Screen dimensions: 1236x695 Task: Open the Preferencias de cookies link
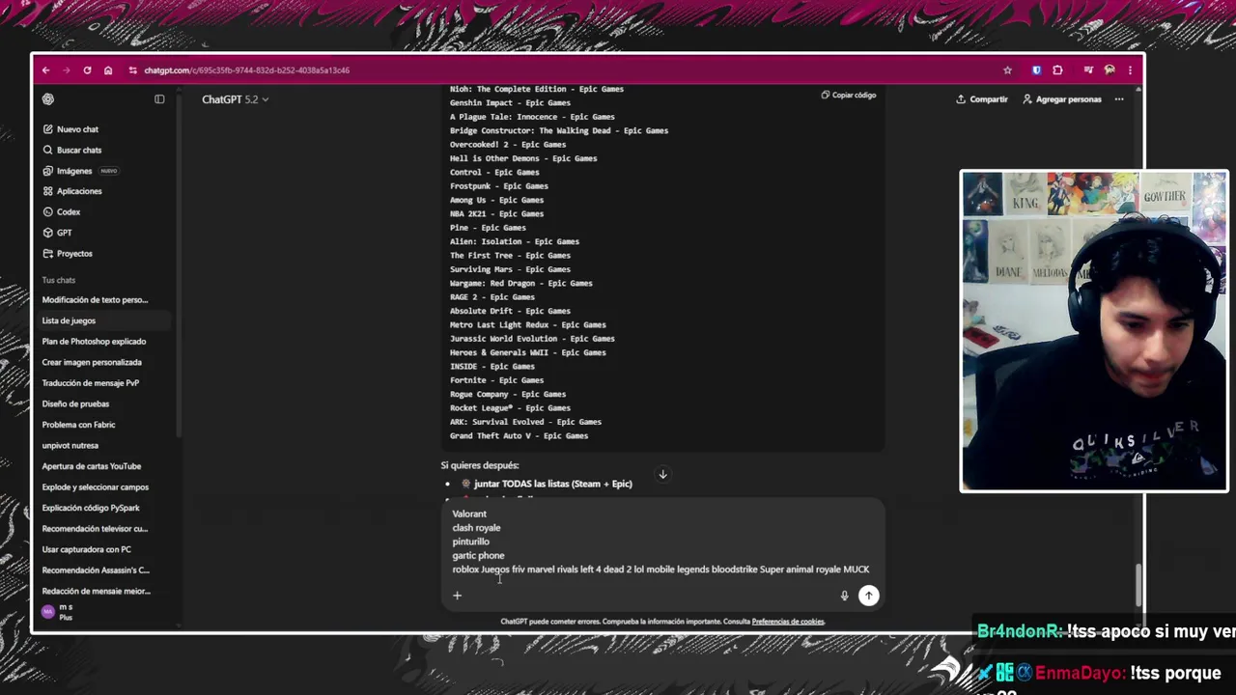pos(788,622)
